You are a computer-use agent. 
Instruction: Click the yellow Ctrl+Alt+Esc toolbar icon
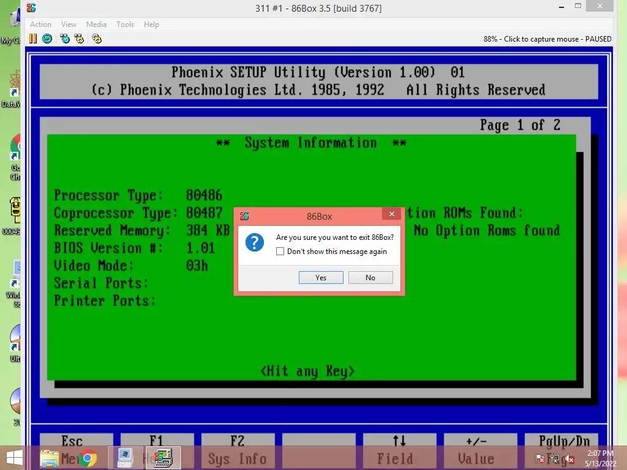(79, 39)
